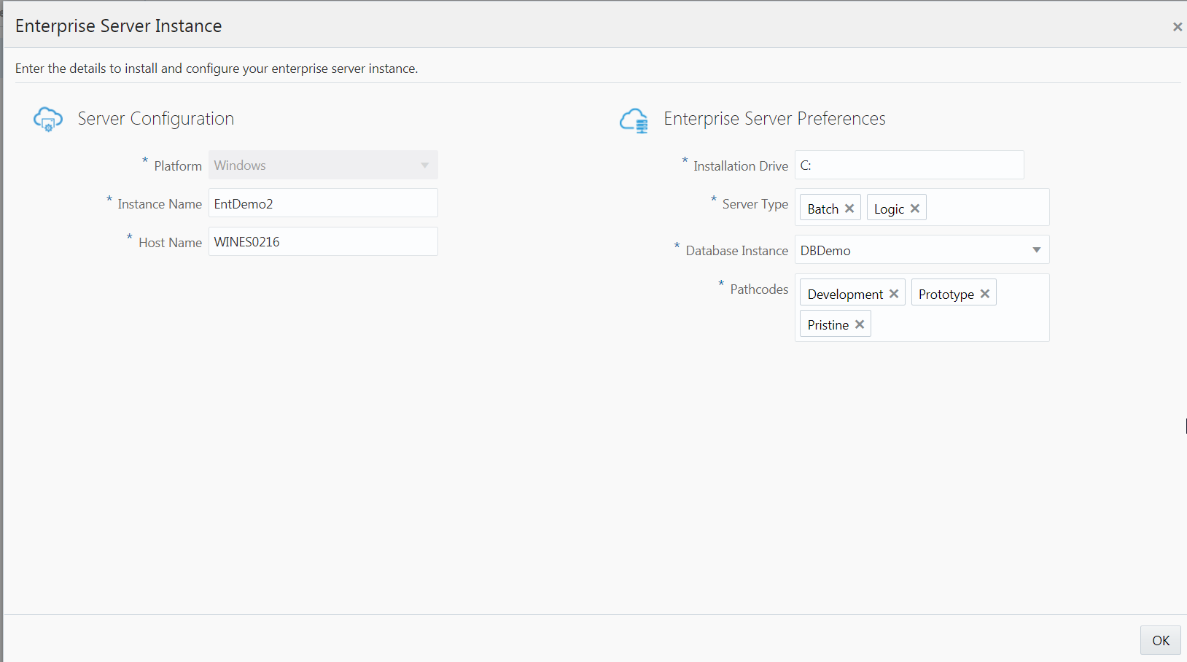Click the Installation Drive input field

(909, 165)
